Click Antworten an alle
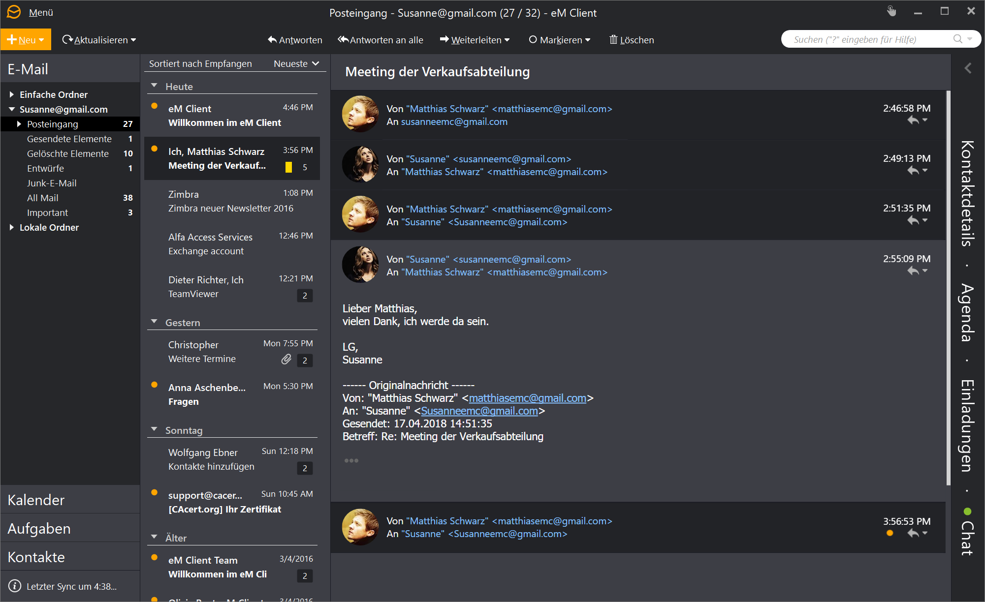This screenshot has height=602, width=985. point(380,40)
